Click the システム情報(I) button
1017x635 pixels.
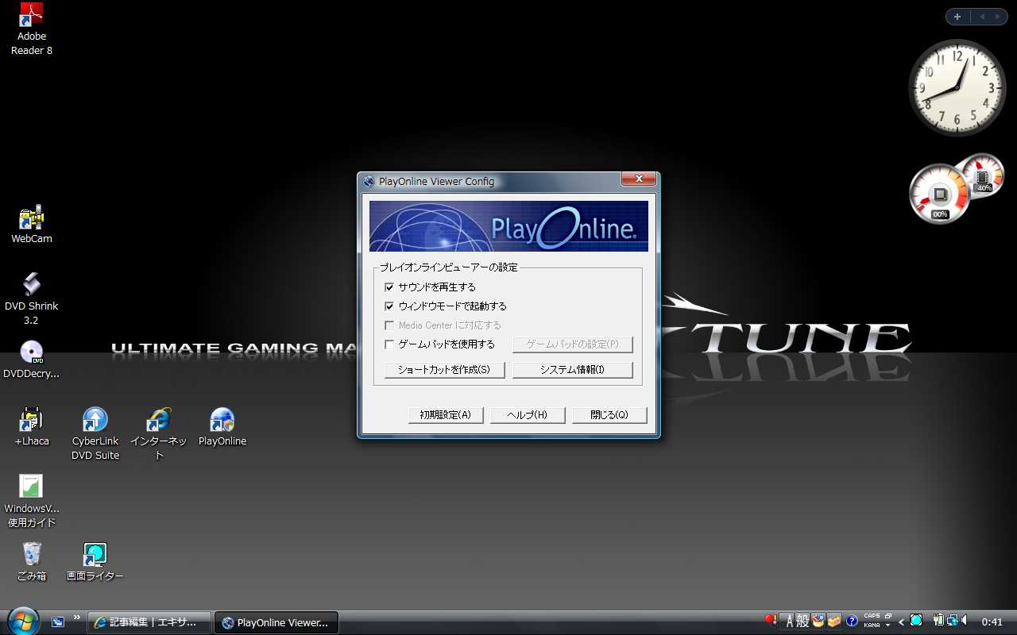click(x=573, y=370)
